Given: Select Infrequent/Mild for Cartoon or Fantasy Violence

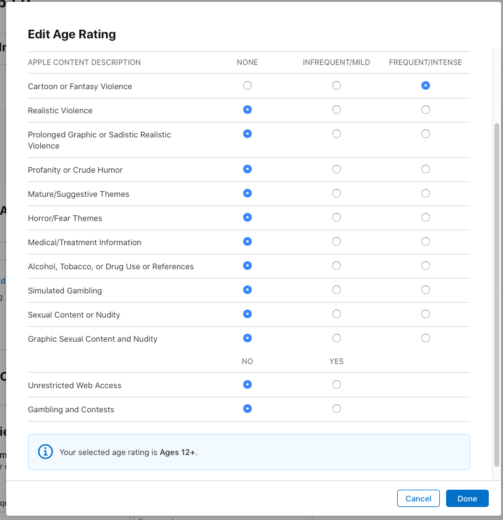Looking at the screenshot, I should click(x=337, y=85).
